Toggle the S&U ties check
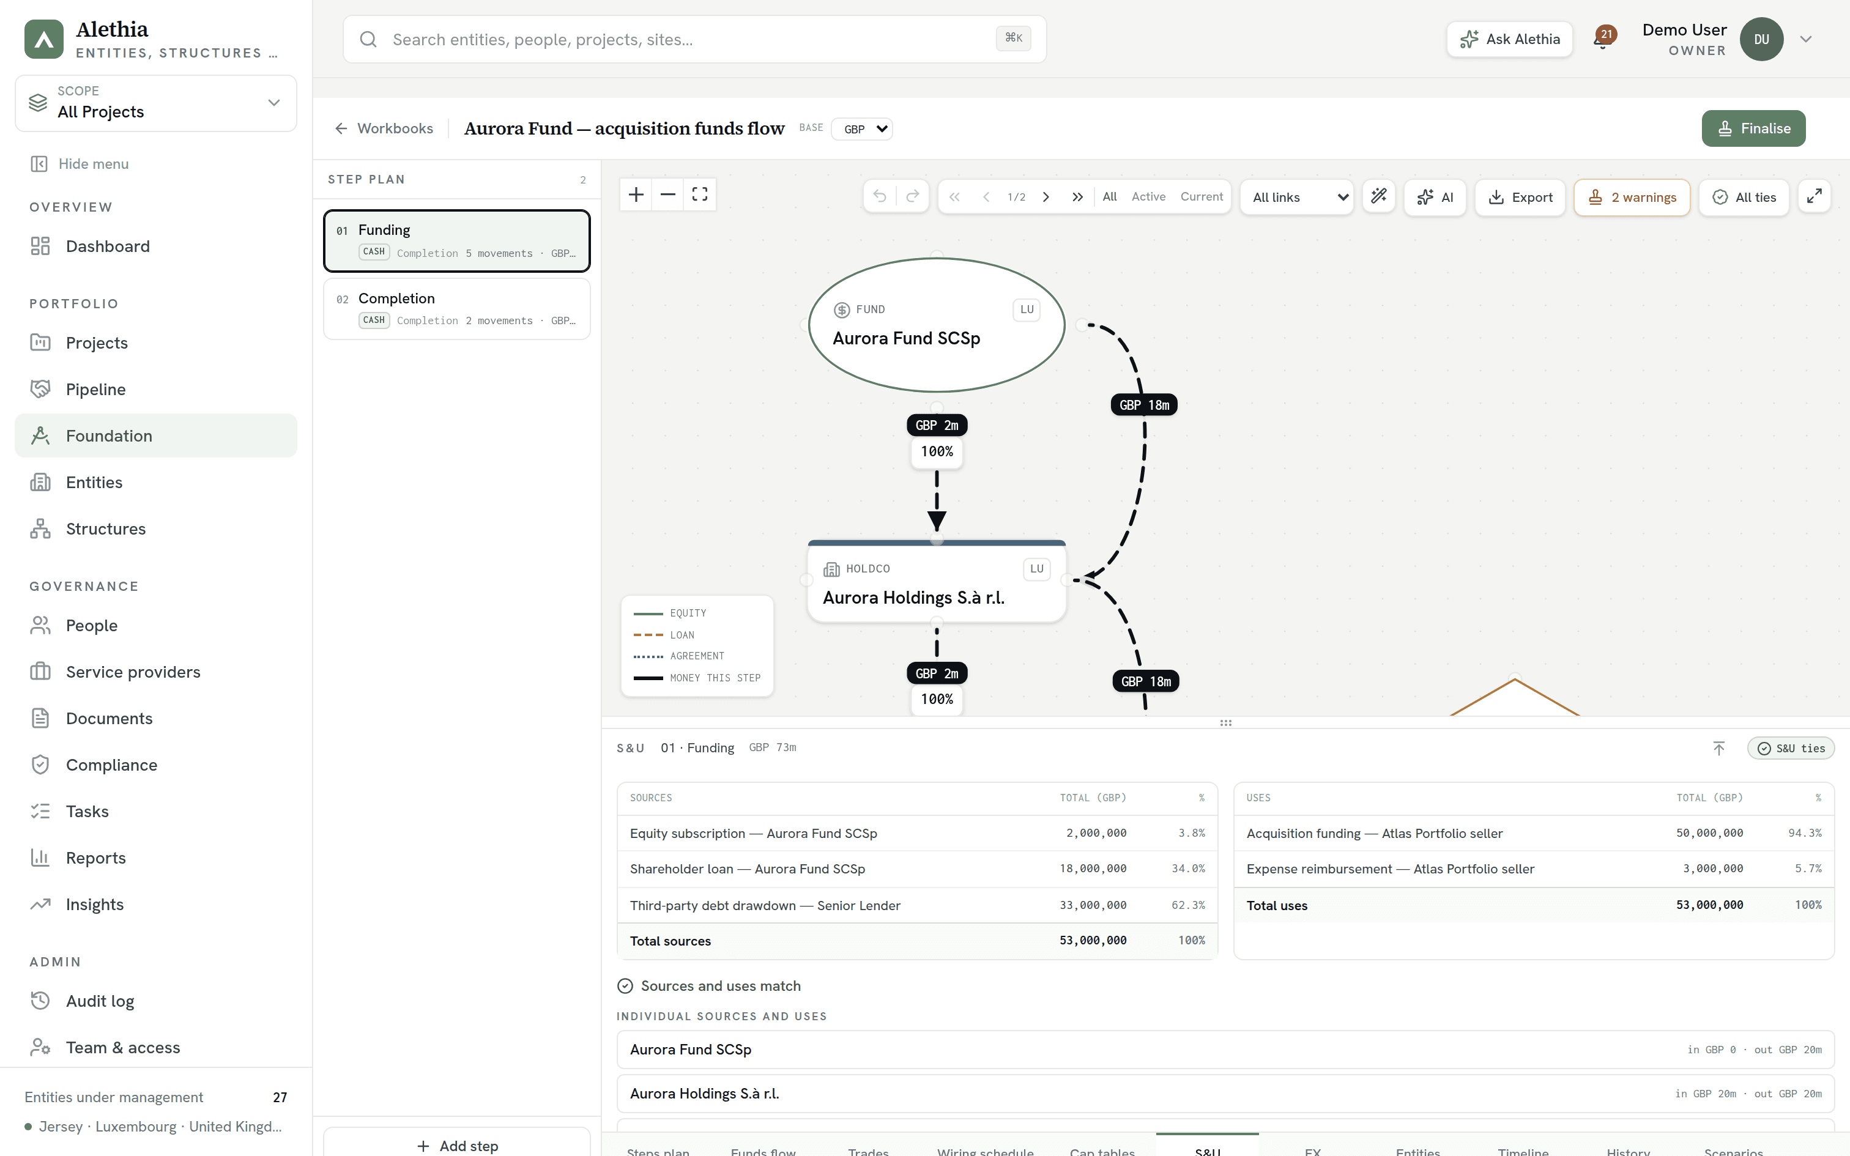This screenshot has height=1156, width=1850. click(1791, 747)
